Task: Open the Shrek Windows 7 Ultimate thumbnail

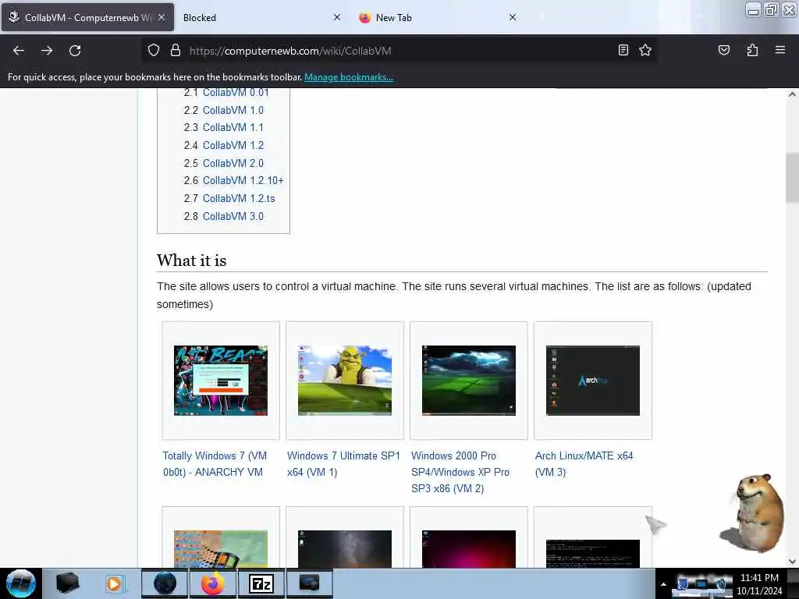Action: point(345,381)
